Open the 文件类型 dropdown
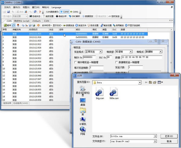The width and height of the screenshot is (181, 148). 155,141
